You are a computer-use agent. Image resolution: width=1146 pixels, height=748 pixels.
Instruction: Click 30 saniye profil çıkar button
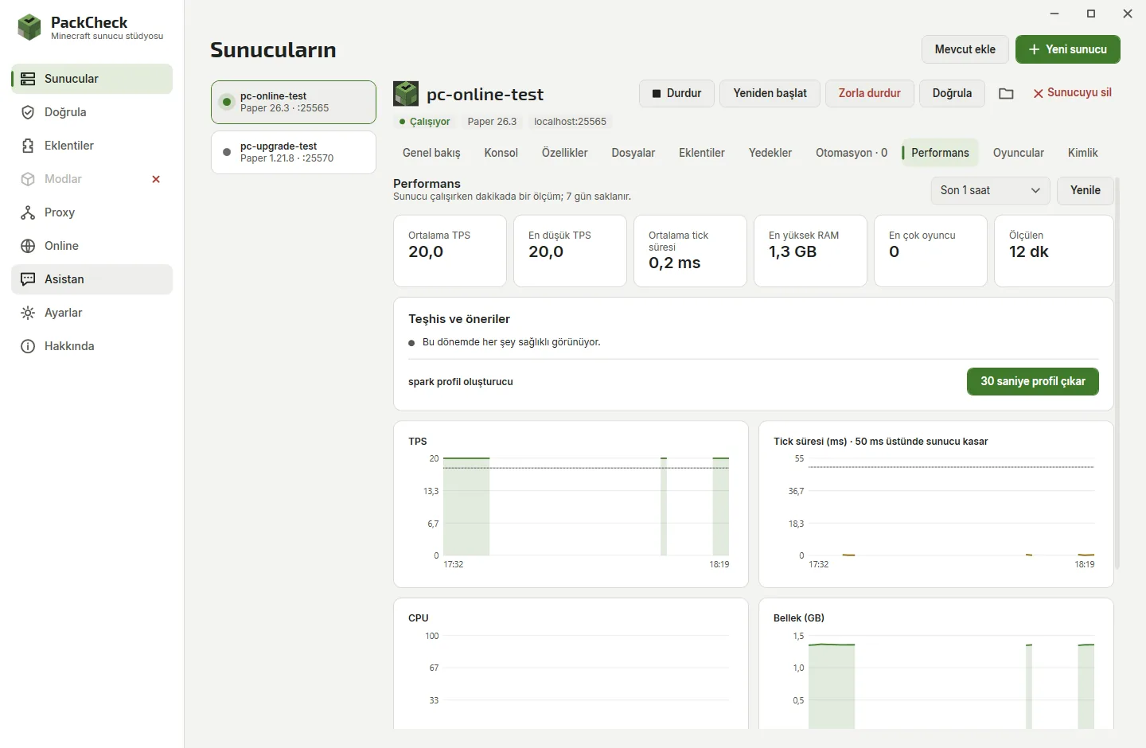pyautogui.click(x=1033, y=381)
